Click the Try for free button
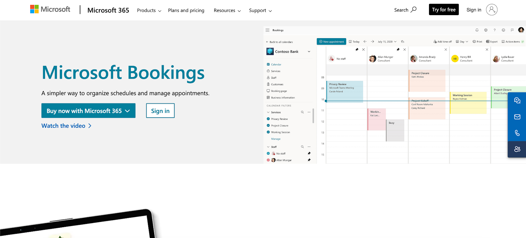This screenshot has width=526, height=238. tap(444, 10)
